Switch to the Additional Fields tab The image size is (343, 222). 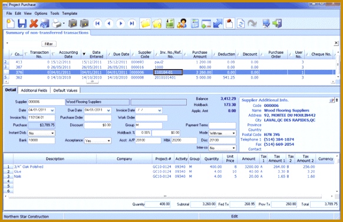pos(34,90)
